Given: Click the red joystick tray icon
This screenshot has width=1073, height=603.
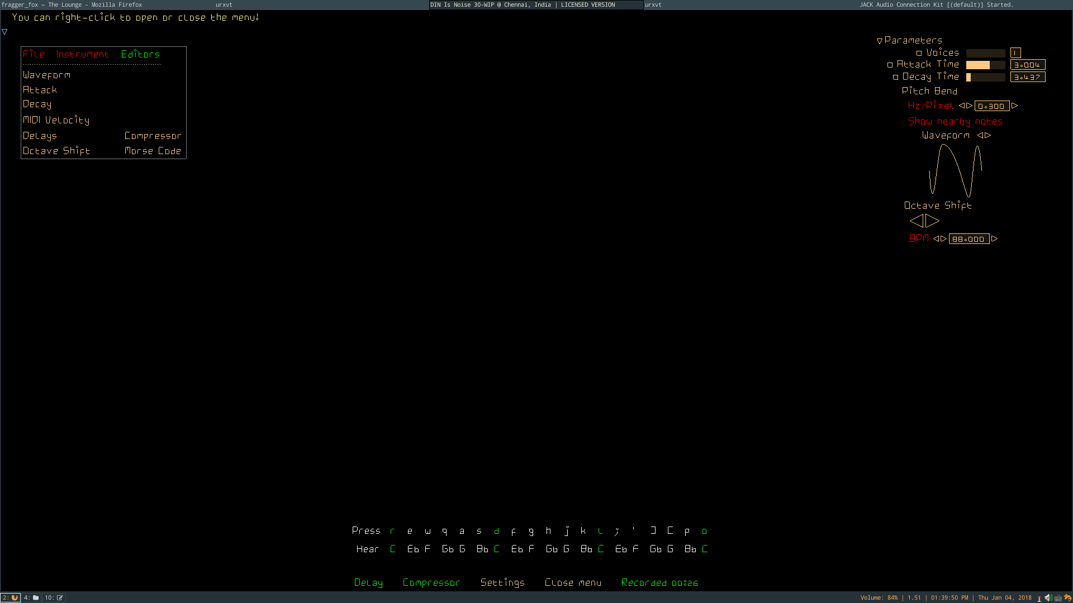Looking at the screenshot, I should (x=1039, y=598).
